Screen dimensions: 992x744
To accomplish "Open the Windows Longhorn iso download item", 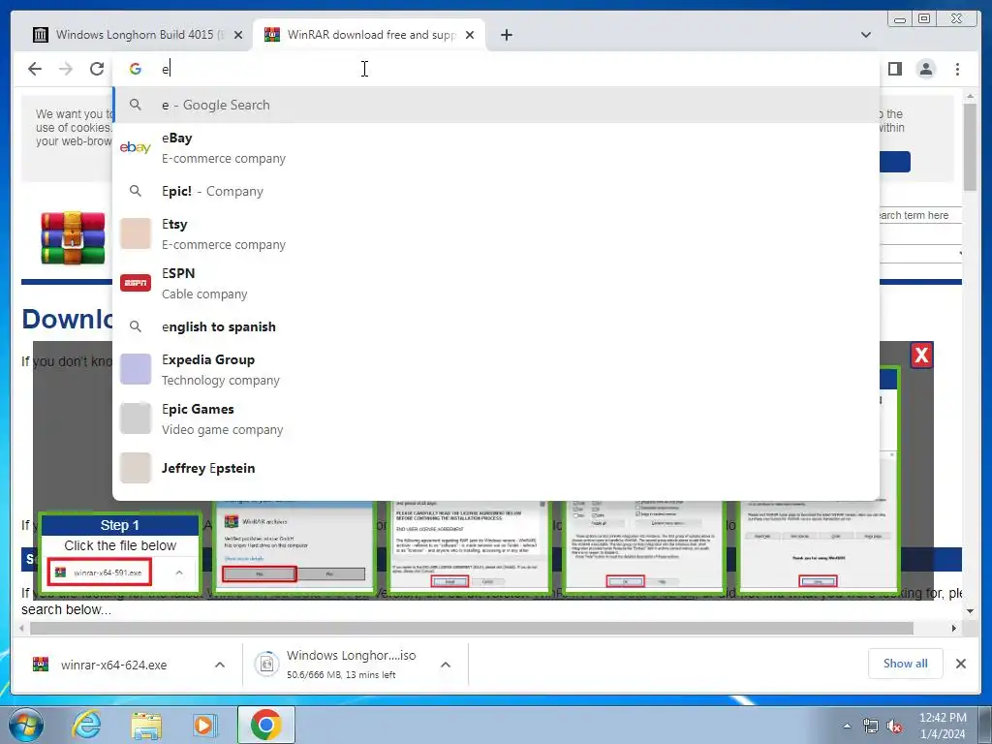I will tap(342, 664).
